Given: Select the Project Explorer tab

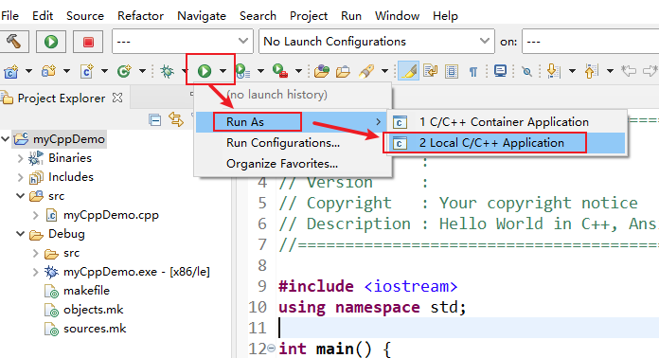Looking at the screenshot, I should 62,98.
